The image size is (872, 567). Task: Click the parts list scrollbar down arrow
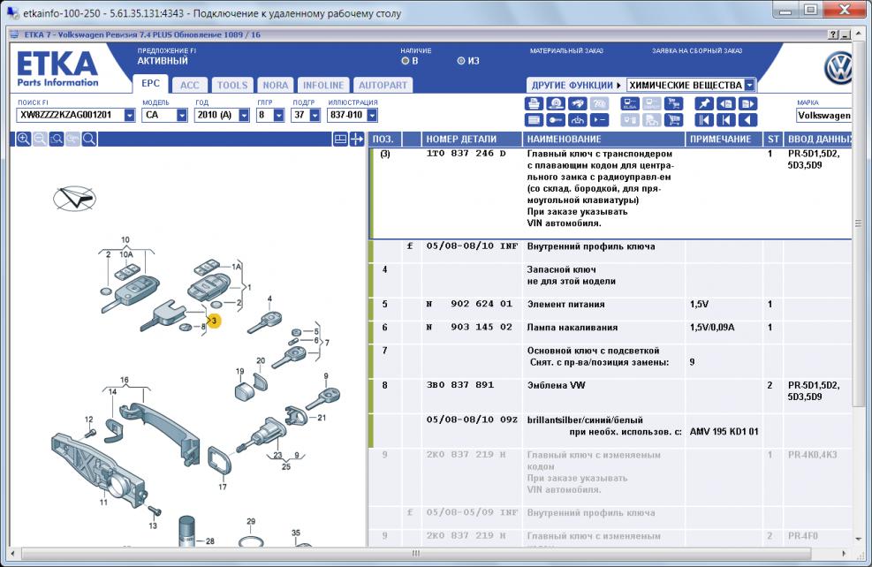click(x=858, y=540)
